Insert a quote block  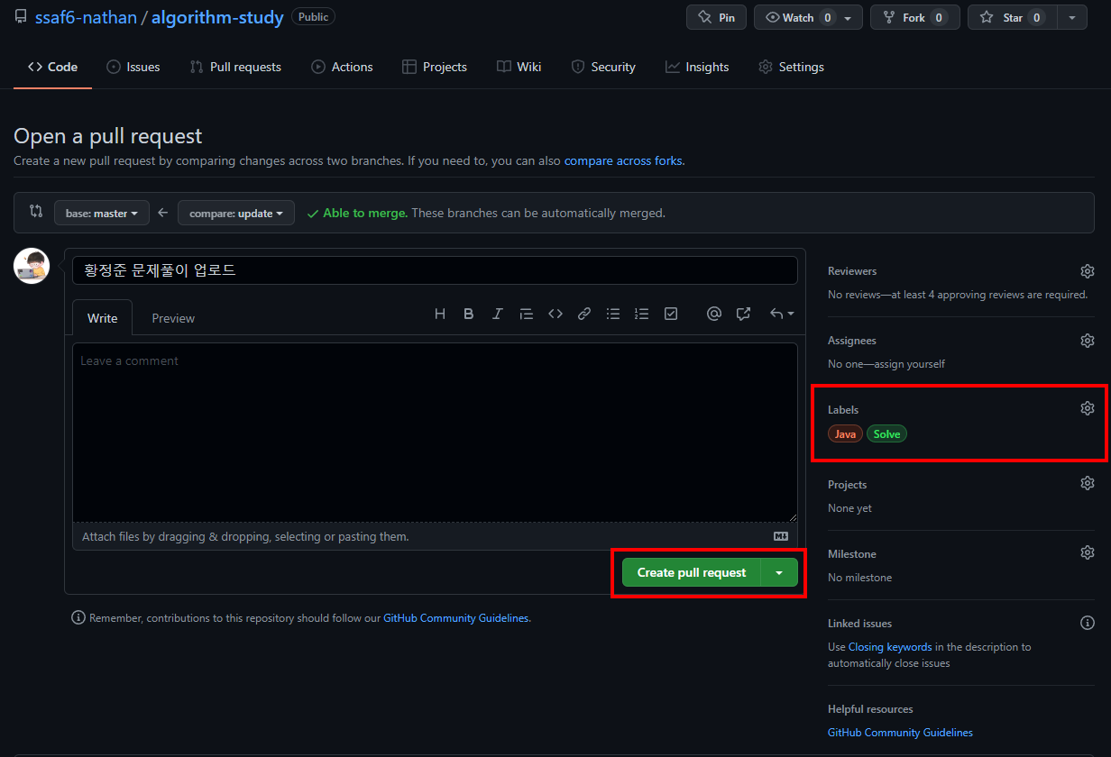[x=527, y=314]
